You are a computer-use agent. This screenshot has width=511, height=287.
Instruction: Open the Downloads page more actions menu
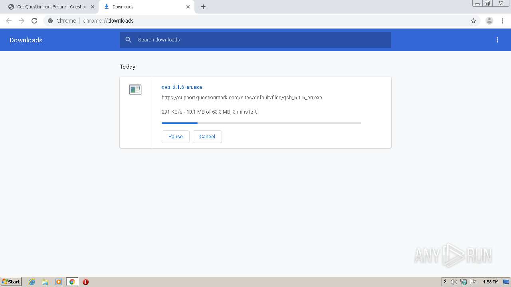(497, 40)
